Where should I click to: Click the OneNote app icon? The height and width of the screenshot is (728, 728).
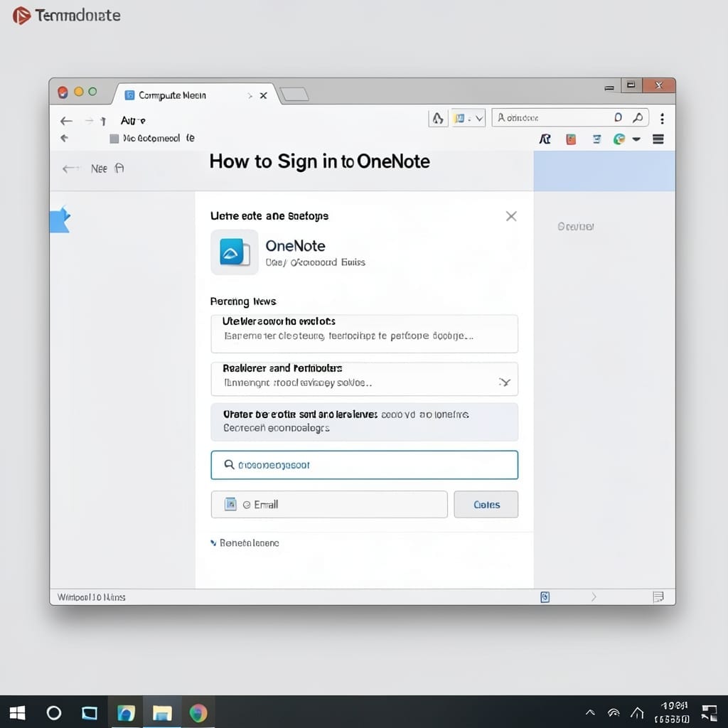coord(235,252)
